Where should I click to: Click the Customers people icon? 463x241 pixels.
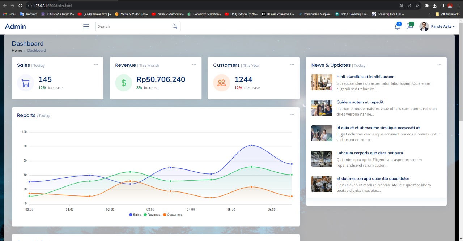coord(222,83)
